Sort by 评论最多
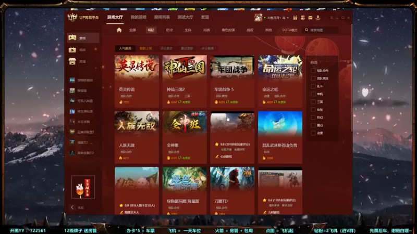417x234 pixels. (x=166, y=48)
